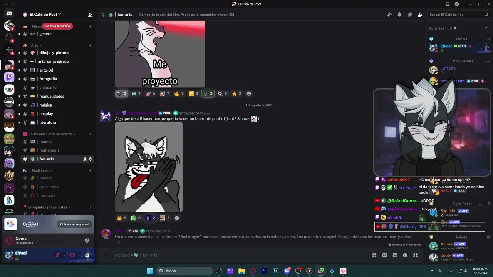Open the pixel art fanart image
Screen dimensions: 493x277
click(x=149, y=167)
